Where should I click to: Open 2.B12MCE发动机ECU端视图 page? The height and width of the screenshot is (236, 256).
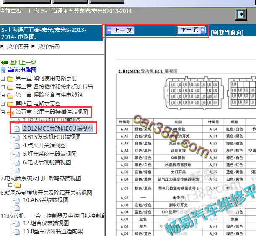coord(58,128)
